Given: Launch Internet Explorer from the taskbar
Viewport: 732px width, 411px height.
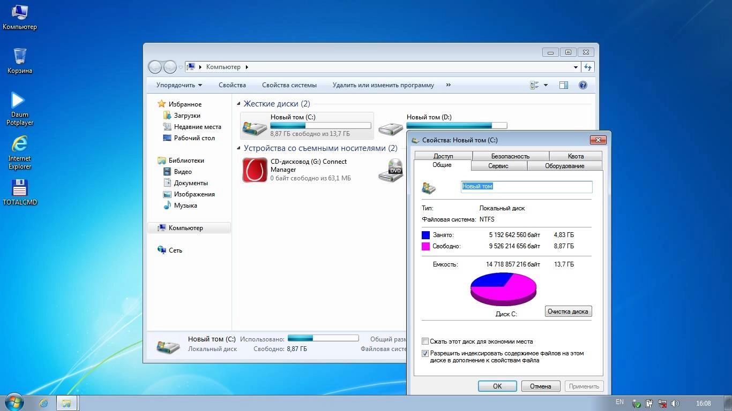Looking at the screenshot, I should point(44,403).
